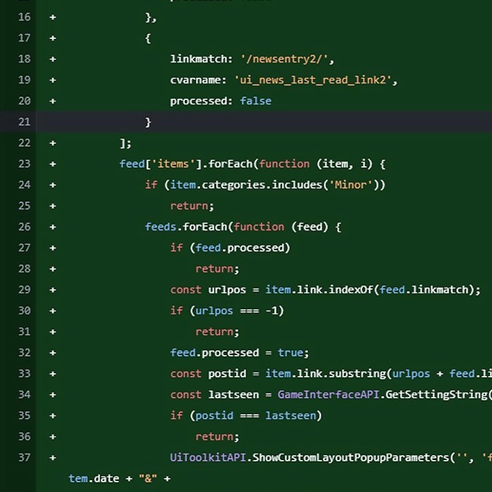Click 'indexOf' on line 29
Screen dimensions: 492x492
click(x=350, y=290)
